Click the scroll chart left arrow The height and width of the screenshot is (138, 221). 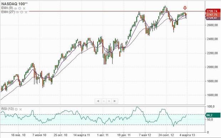pos(98,101)
